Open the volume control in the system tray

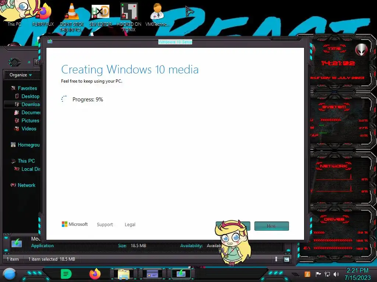336,274
